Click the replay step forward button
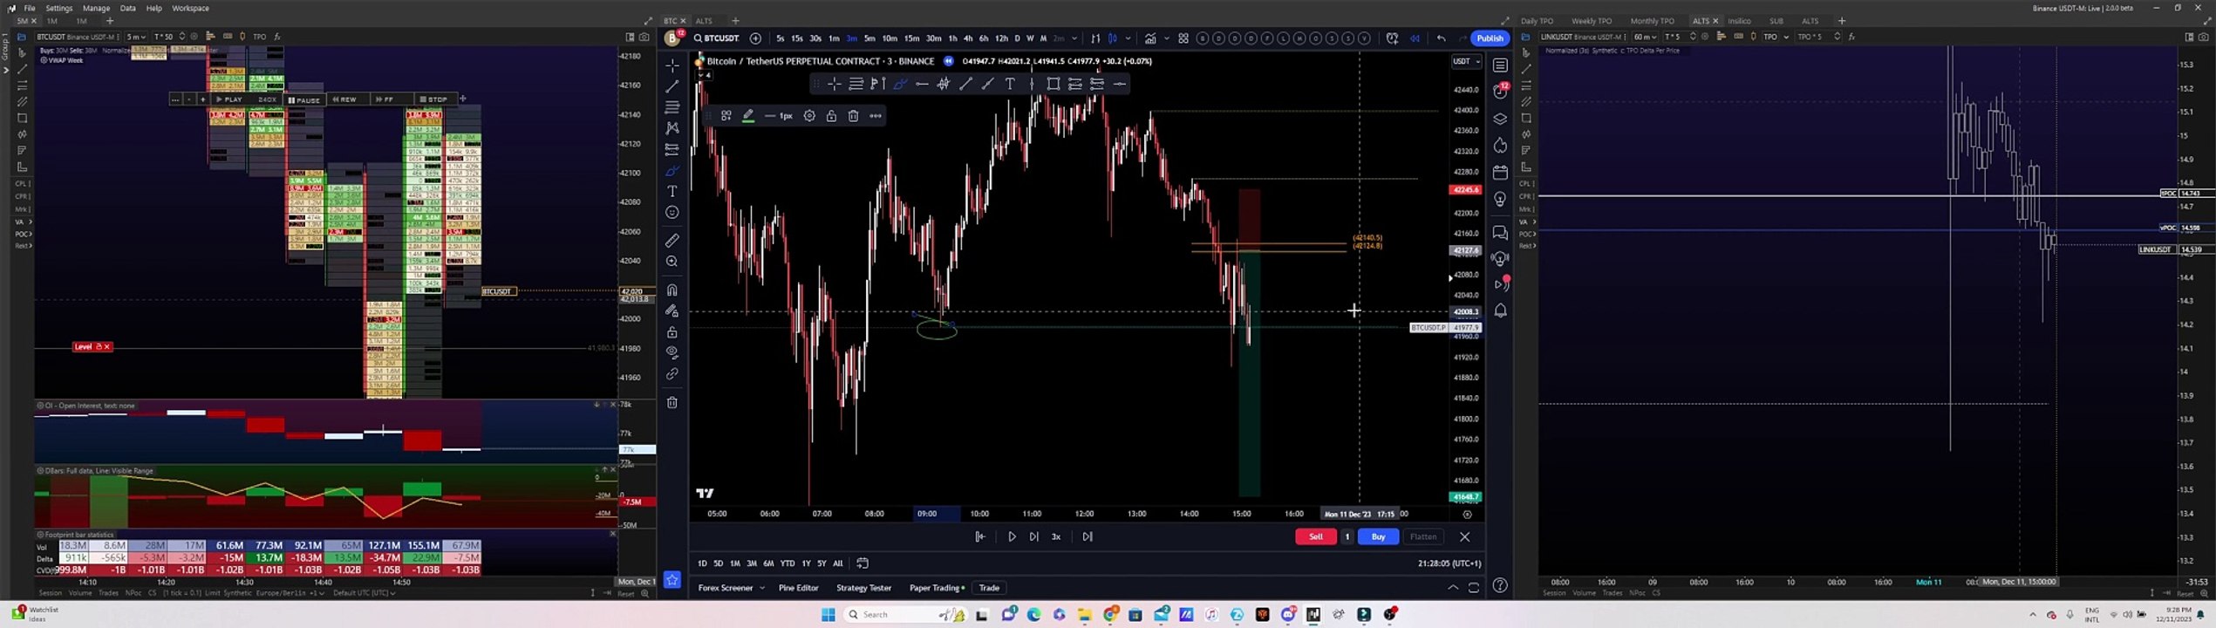Screen dimensions: 2216x628 1033,536
